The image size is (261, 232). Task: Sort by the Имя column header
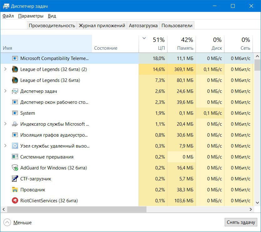[46, 44]
